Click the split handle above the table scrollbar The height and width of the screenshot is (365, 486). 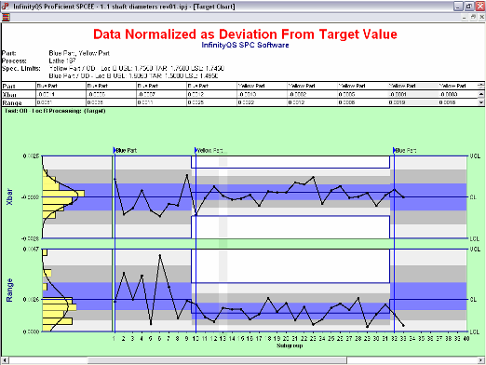click(481, 86)
